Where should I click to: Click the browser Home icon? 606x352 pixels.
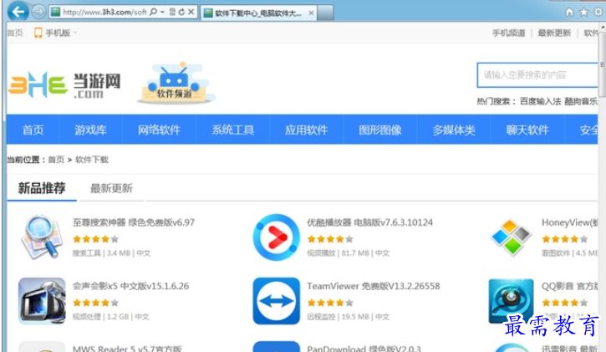tap(569, 13)
